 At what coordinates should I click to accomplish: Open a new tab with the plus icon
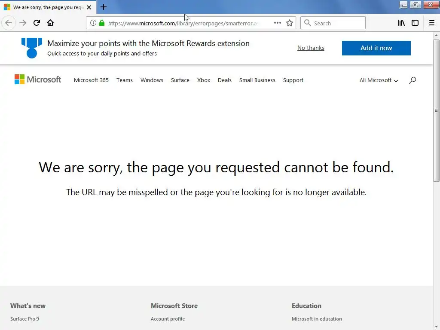coord(104,7)
